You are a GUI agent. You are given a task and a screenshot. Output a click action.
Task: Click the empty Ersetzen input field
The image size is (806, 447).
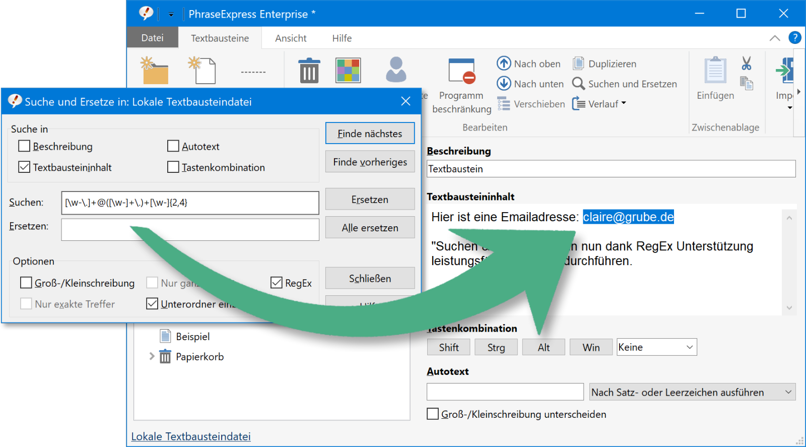click(x=190, y=229)
